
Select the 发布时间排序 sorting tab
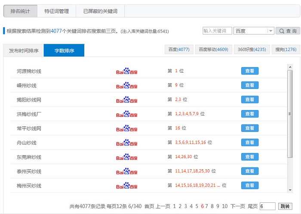[x=24, y=51]
